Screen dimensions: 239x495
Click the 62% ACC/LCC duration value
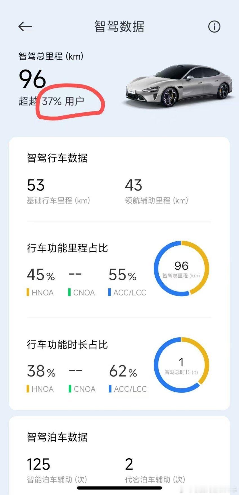click(123, 371)
